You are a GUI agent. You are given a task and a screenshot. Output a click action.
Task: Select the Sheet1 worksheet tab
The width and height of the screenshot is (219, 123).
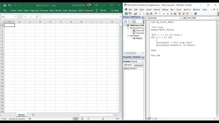click(21, 115)
